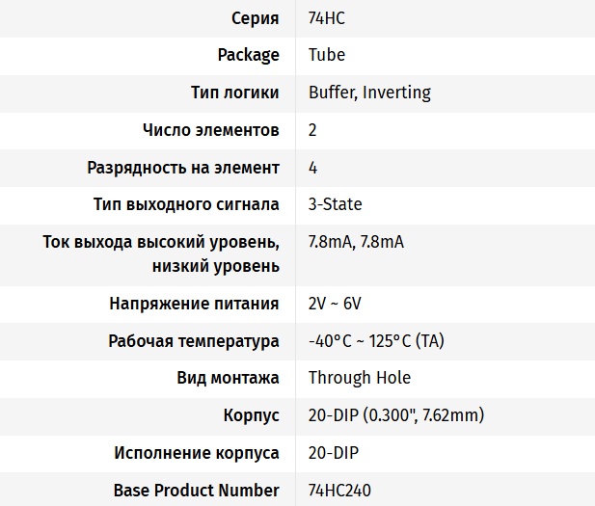
Task: Click the "Package" label
Action: click(x=248, y=55)
